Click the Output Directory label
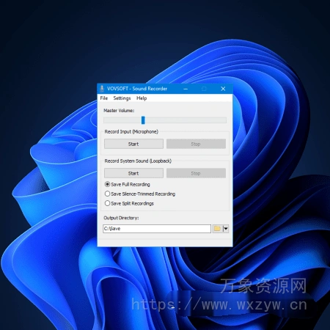The height and width of the screenshot is (330, 330). pyautogui.click(x=121, y=218)
